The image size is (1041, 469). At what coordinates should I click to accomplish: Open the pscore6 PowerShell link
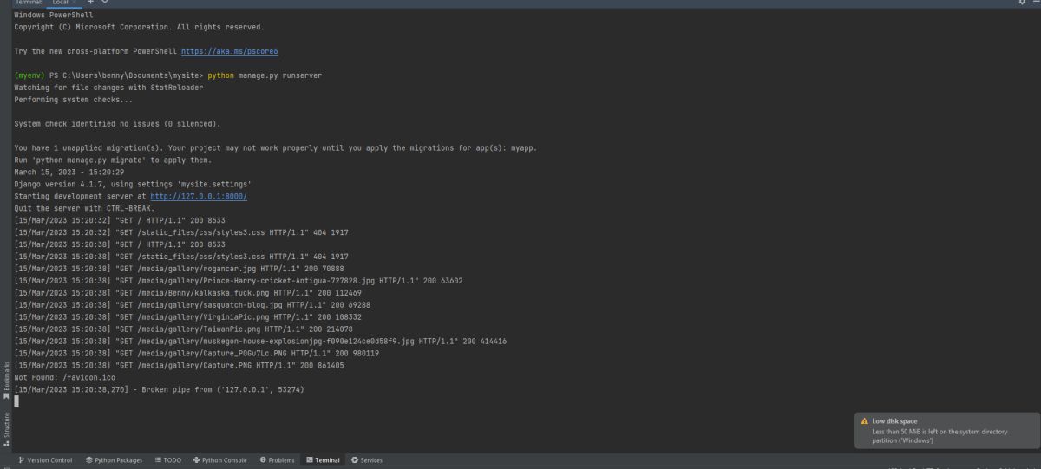pos(229,51)
